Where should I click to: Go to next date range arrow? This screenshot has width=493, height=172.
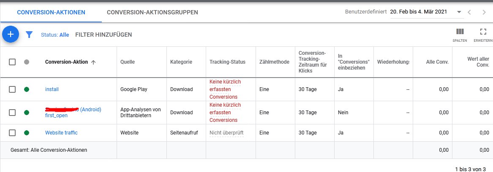tap(484, 12)
